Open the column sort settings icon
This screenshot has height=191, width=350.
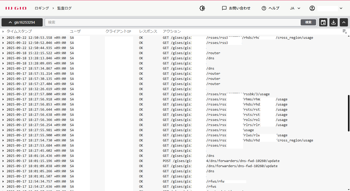[x=345, y=31]
